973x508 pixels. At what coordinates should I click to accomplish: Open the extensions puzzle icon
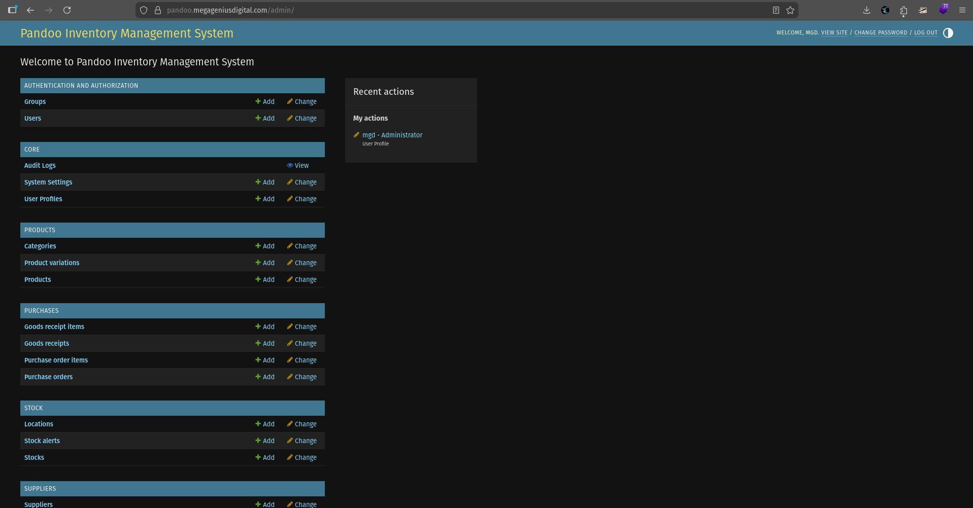click(903, 10)
